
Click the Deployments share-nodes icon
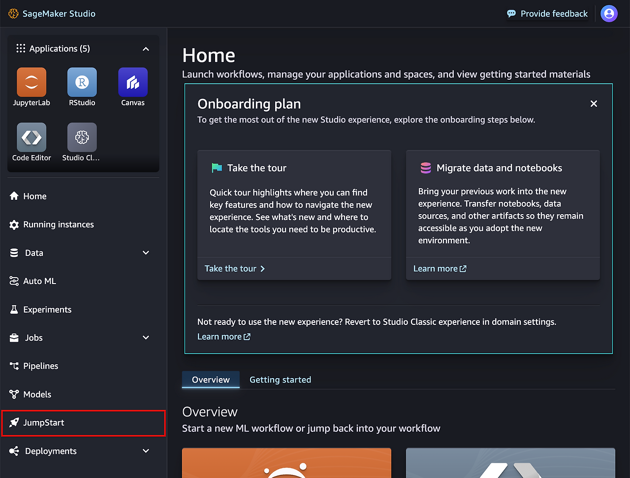click(x=14, y=451)
